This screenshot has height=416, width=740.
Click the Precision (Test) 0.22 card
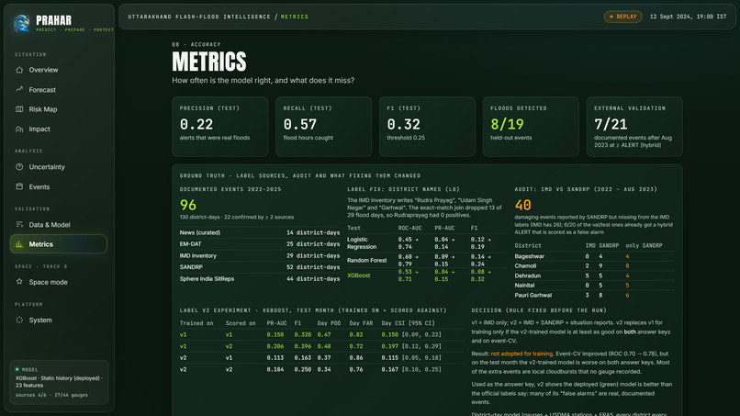220,127
